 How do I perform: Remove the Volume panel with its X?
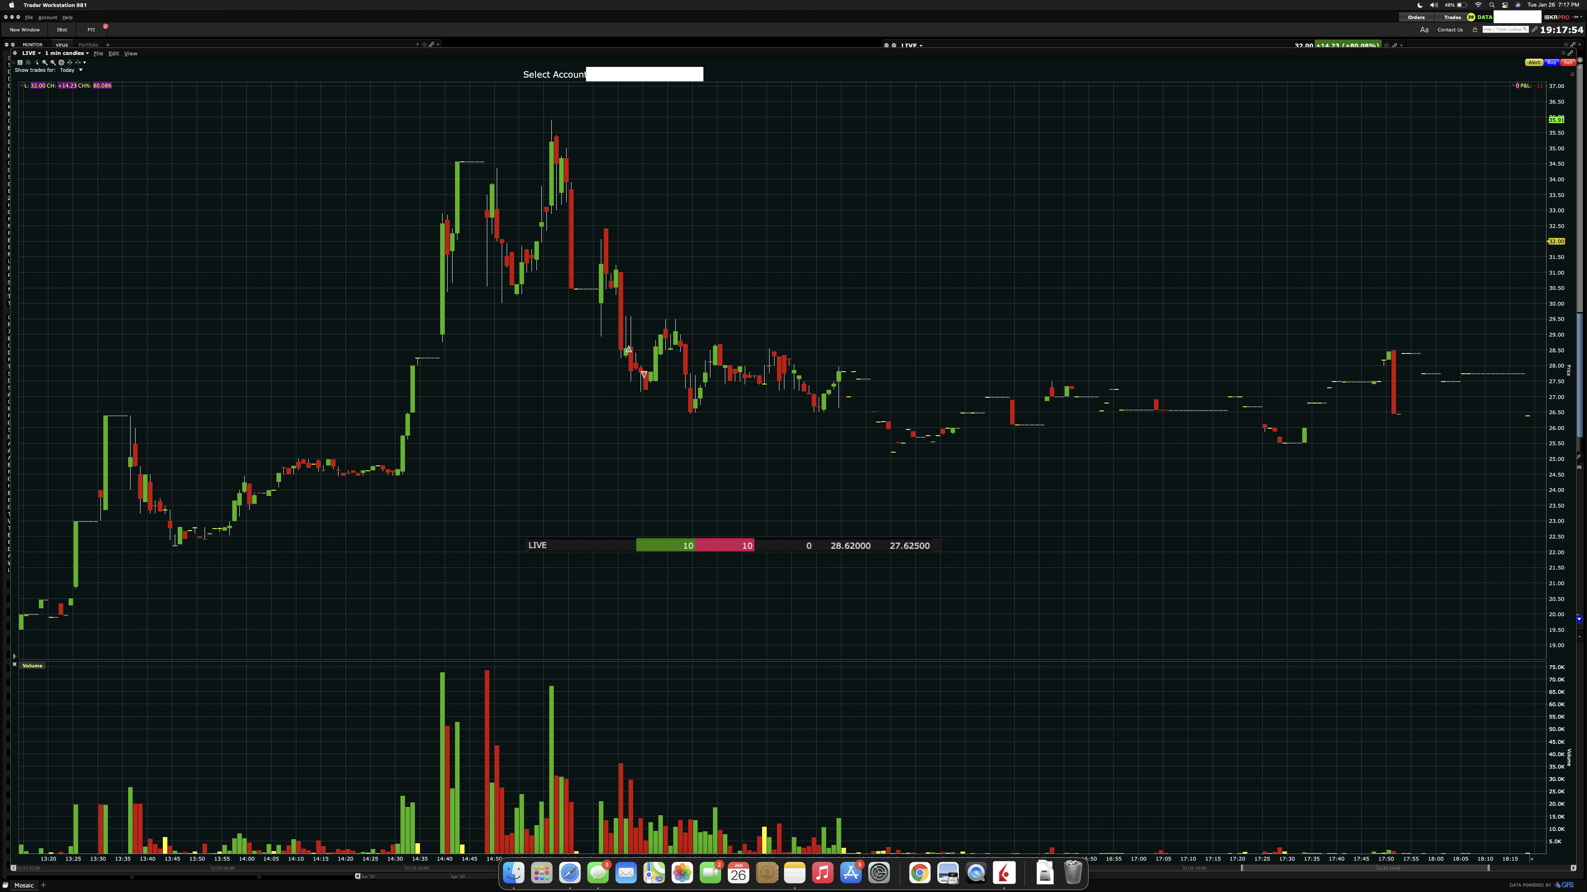[x=14, y=664]
